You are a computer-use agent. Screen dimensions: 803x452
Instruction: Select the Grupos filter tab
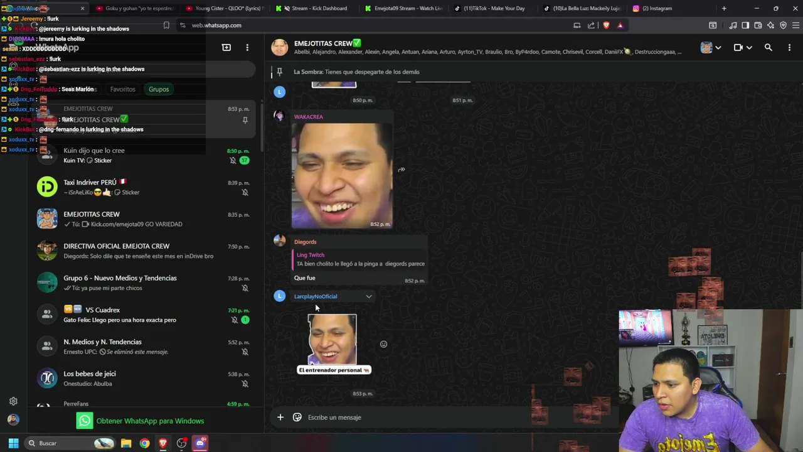click(x=159, y=89)
